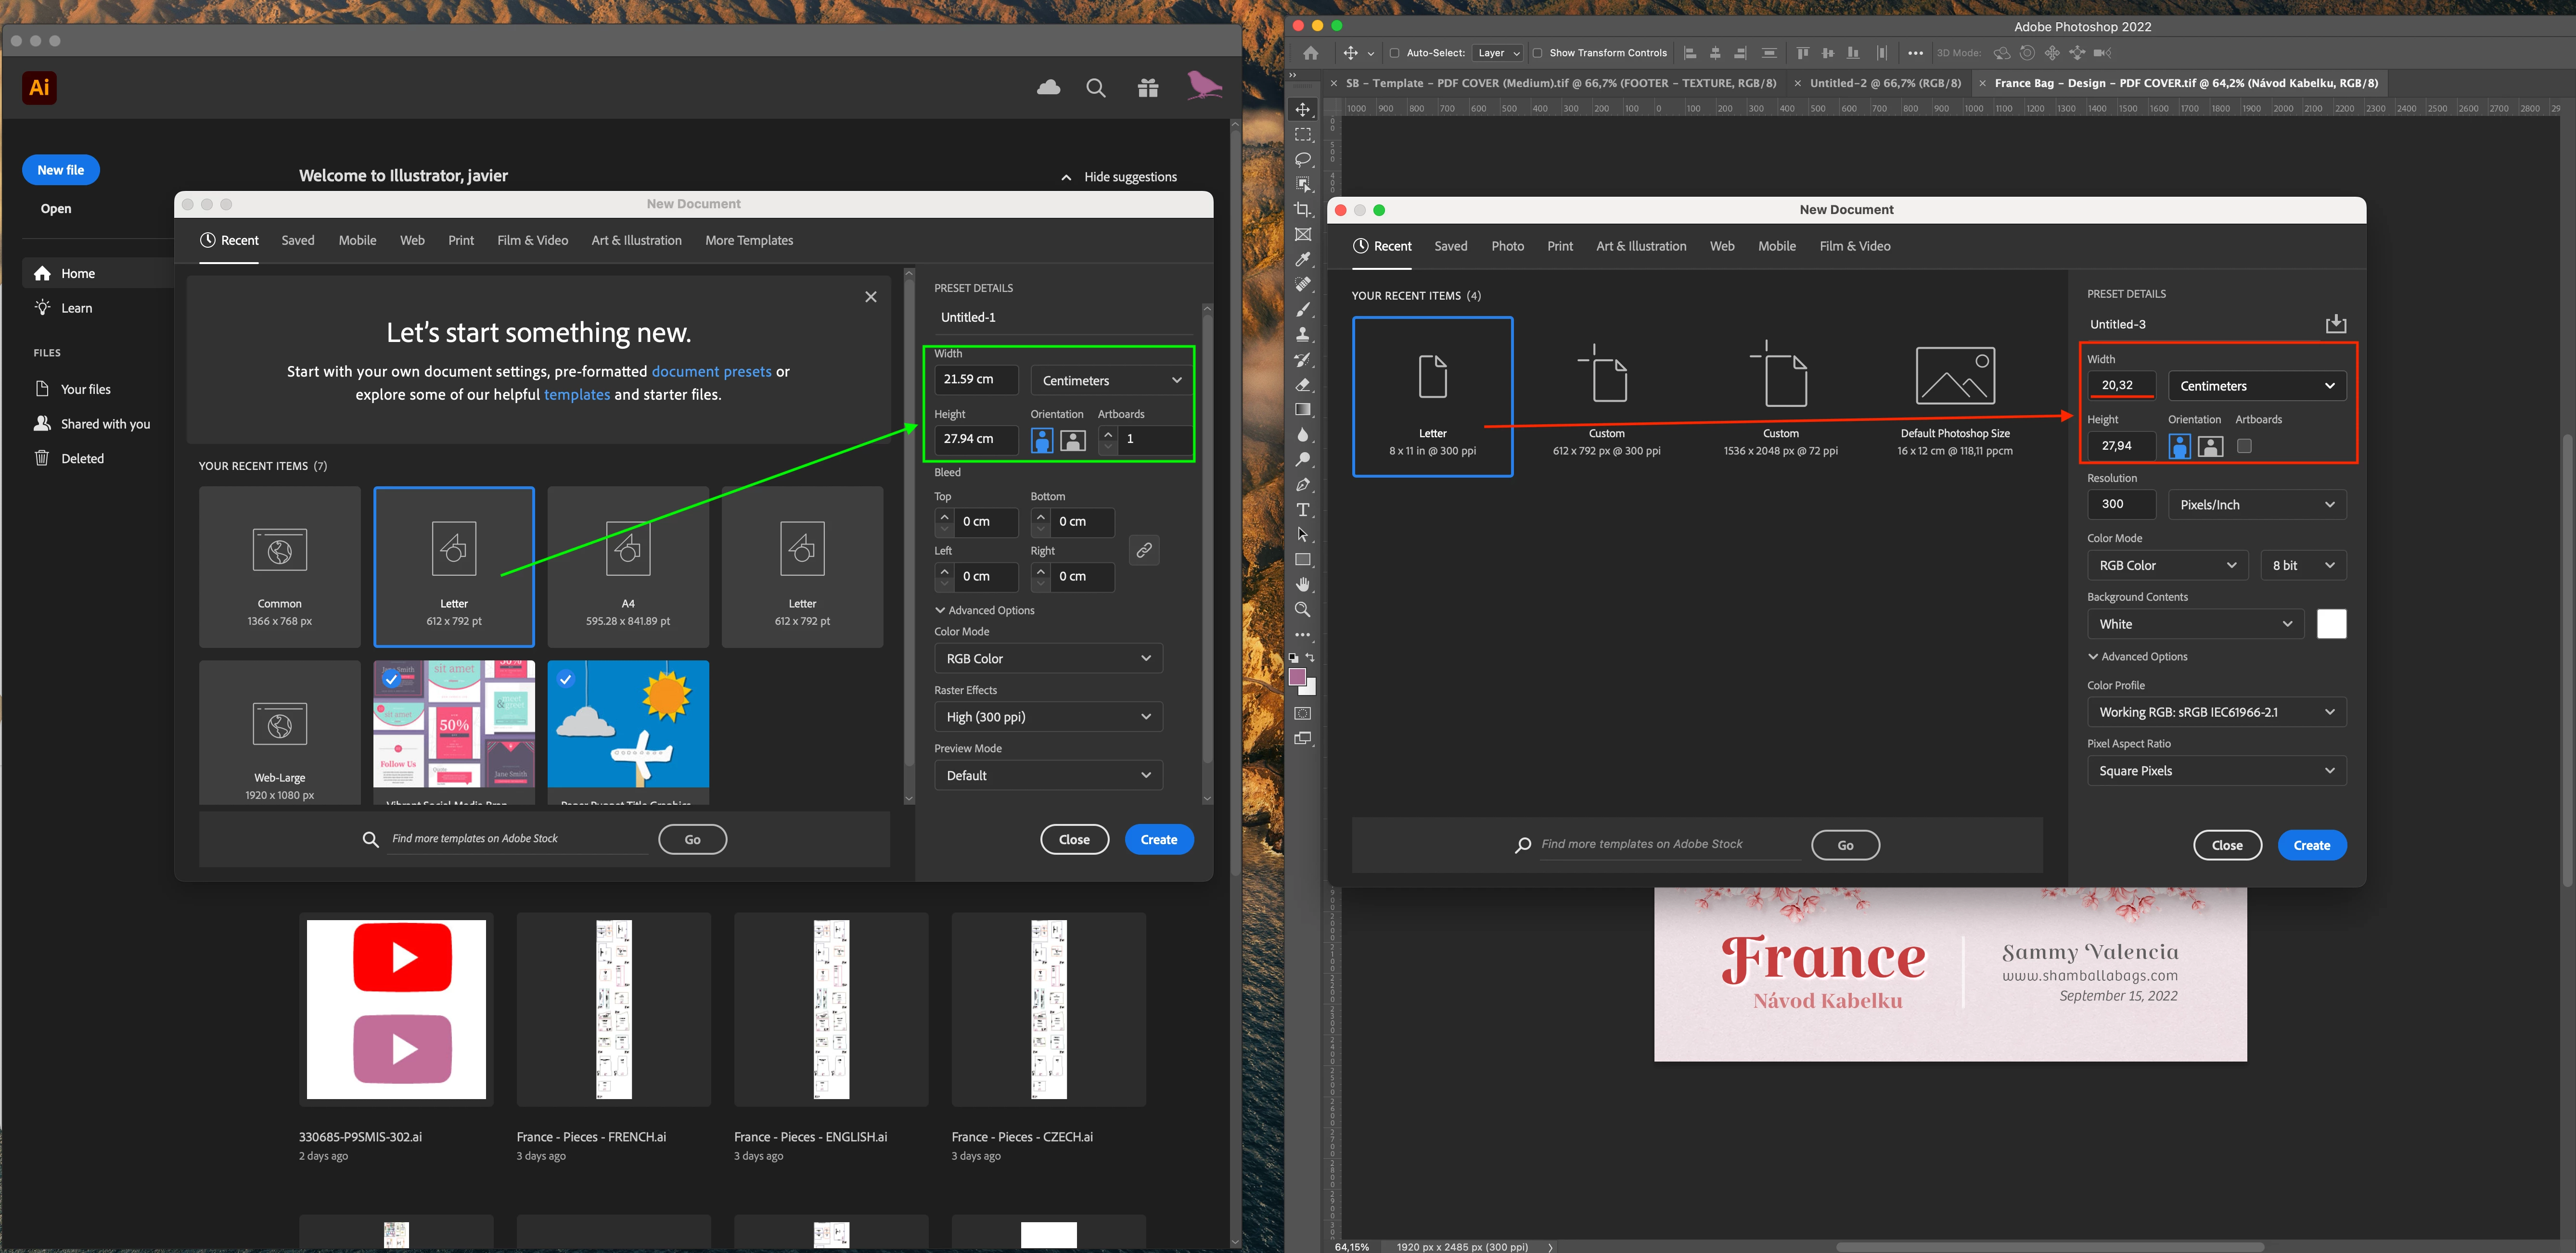The height and width of the screenshot is (1253, 2576).
Task: Select the Lasso tool
Action: [1302, 160]
